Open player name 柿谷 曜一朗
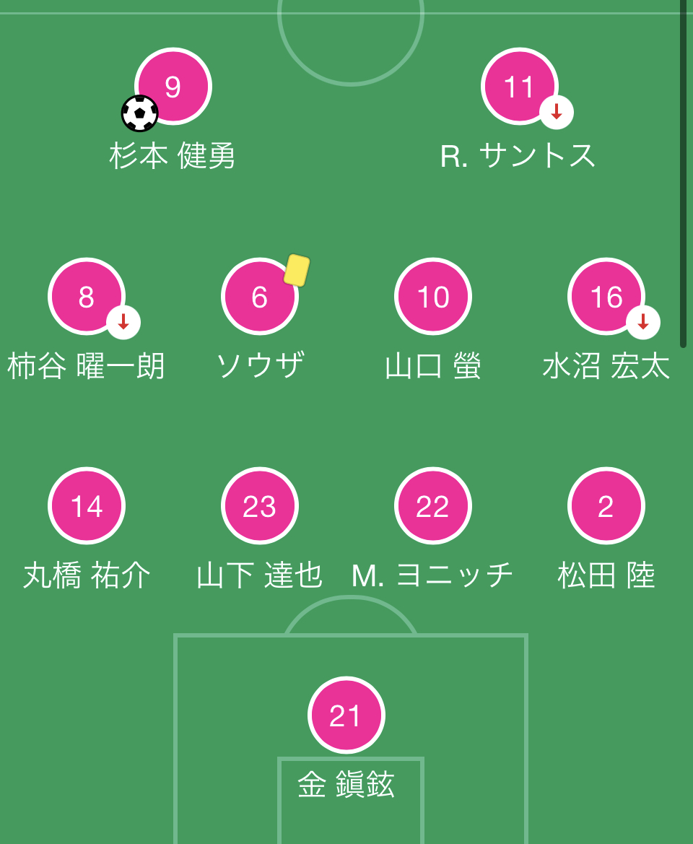 tap(86, 366)
